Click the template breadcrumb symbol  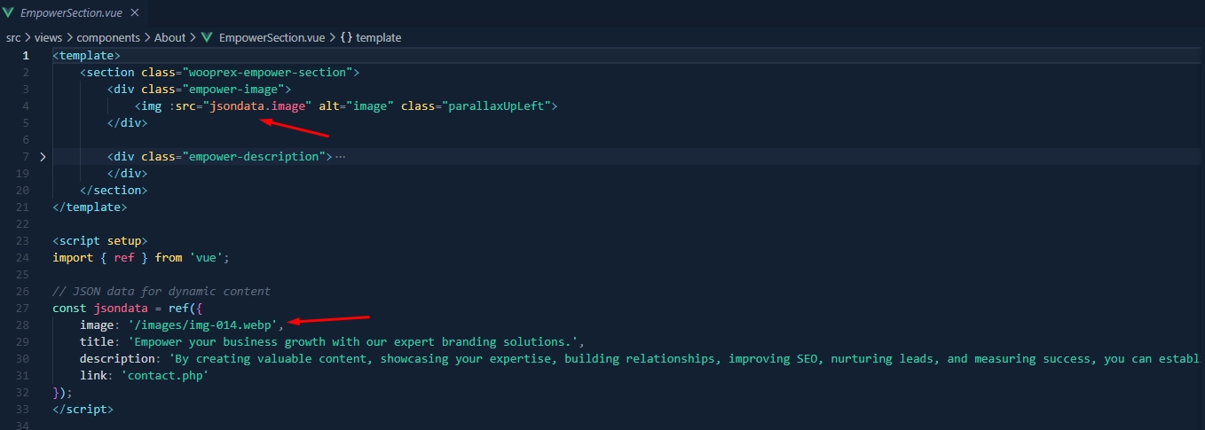[379, 38]
